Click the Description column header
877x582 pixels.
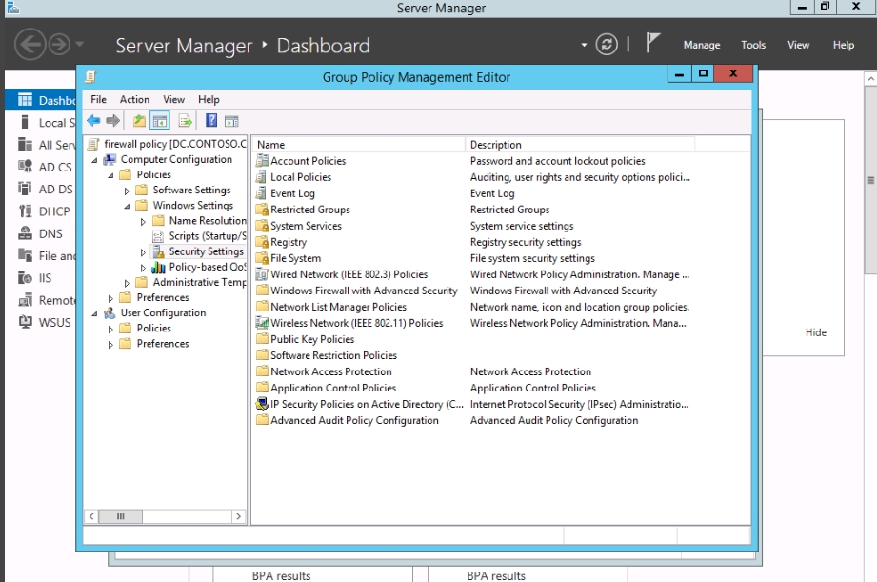pyautogui.click(x=580, y=145)
